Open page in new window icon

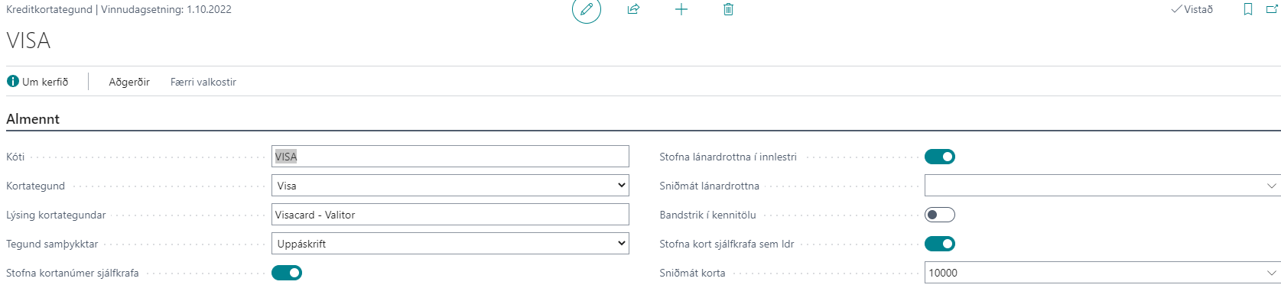coord(1273,9)
